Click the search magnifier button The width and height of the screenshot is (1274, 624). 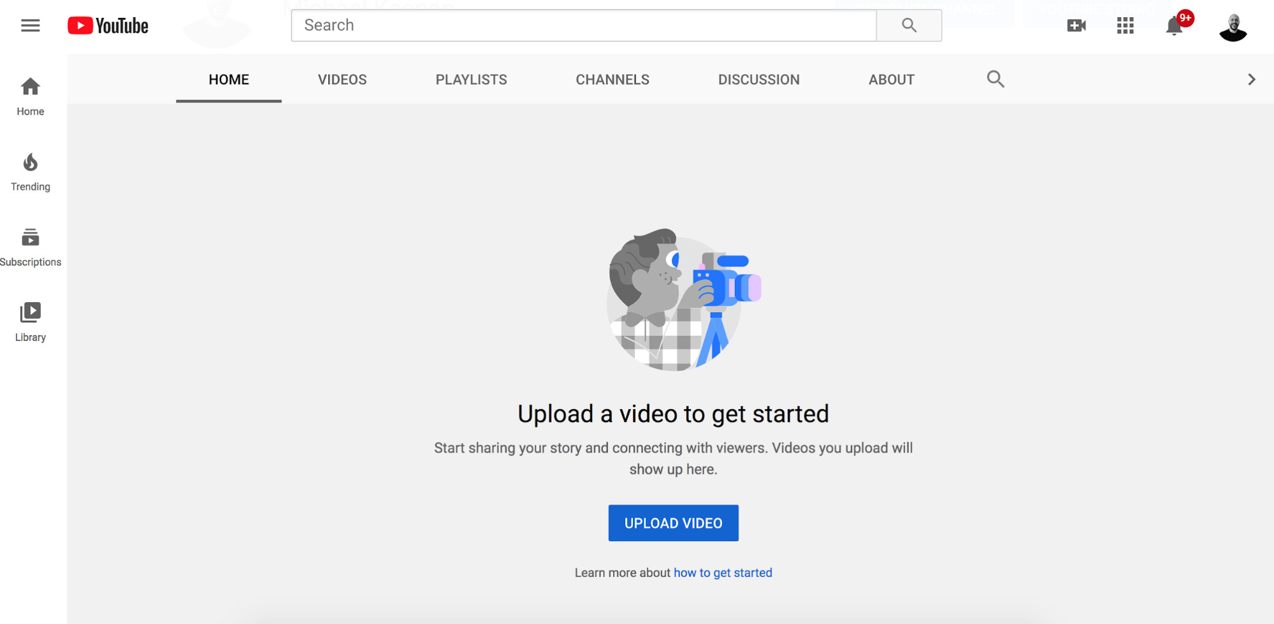pyautogui.click(x=909, y=25)
